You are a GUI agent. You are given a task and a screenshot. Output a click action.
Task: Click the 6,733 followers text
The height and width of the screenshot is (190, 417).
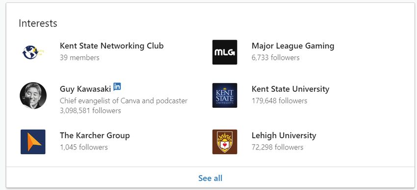(x=276, y=58)
